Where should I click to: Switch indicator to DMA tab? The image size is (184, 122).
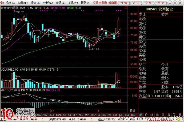(38, 115)
